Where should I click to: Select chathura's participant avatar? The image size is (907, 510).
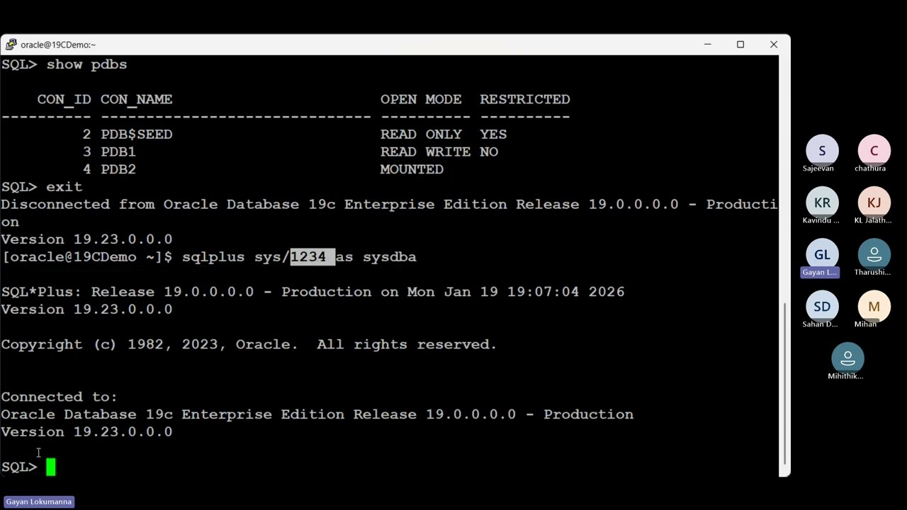pos(874,150)
